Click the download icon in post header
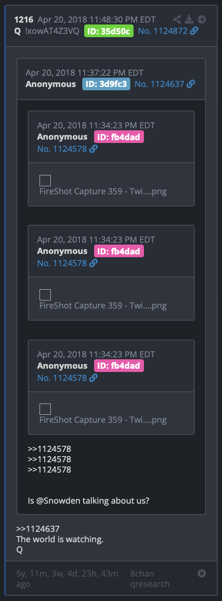Image resolution: width=222 pixels, height=601 pixels. (x=189, y=19)
